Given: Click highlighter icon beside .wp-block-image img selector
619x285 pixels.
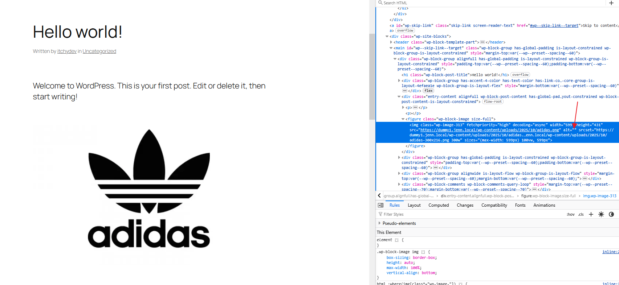Looking at the screenshot, I should pyautogui.click(x=423, y=252).
